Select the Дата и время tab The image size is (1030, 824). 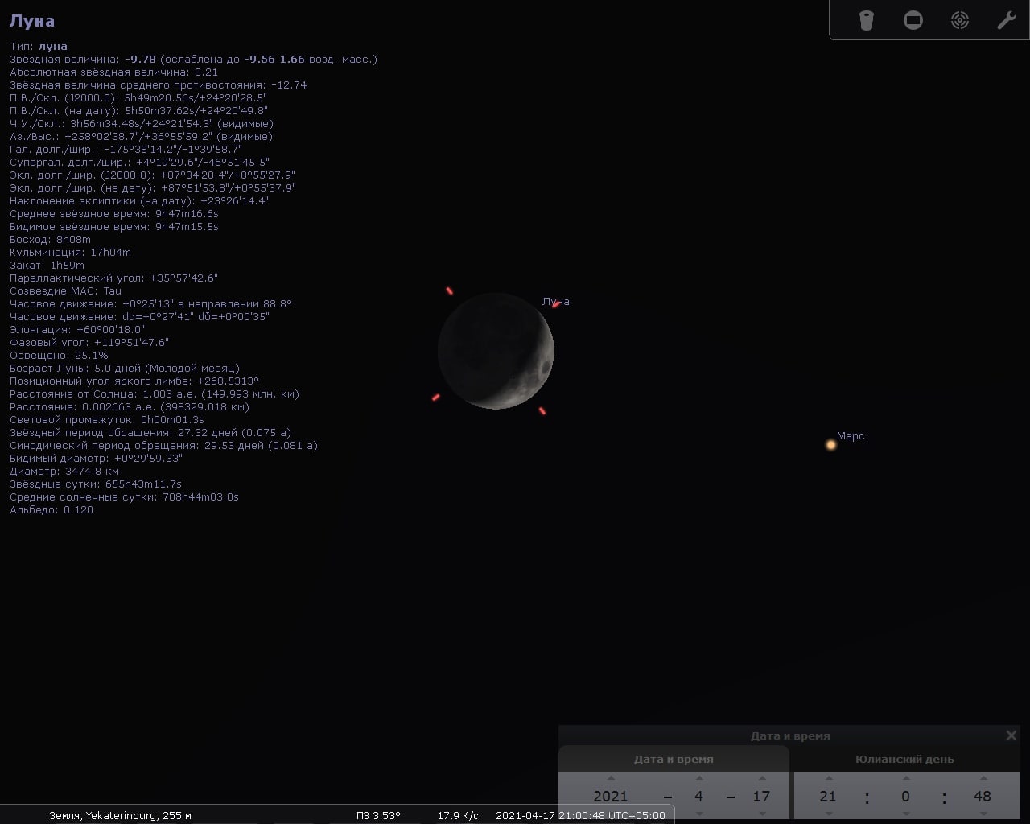pyautogui.click(x=674, y=759)
